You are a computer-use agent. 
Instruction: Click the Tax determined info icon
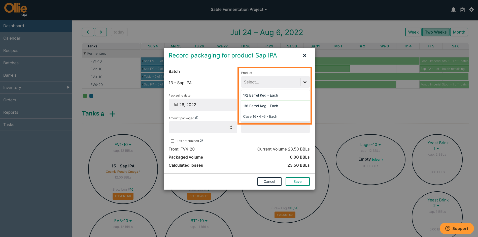(201, 140)
